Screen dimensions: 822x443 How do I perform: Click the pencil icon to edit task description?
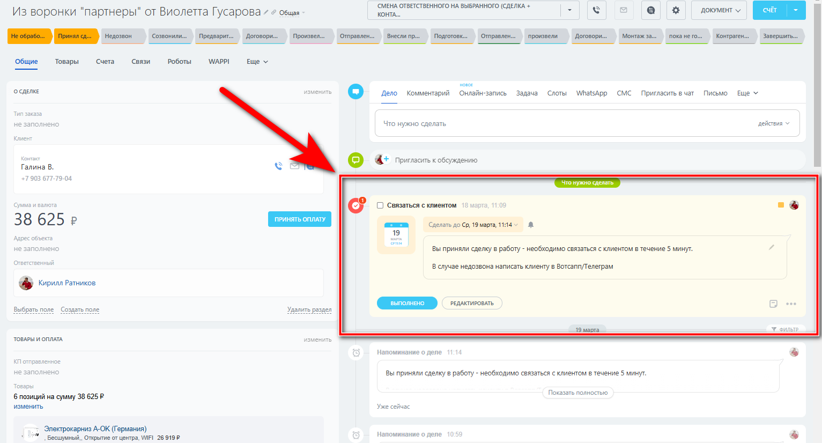coord(772,247)
